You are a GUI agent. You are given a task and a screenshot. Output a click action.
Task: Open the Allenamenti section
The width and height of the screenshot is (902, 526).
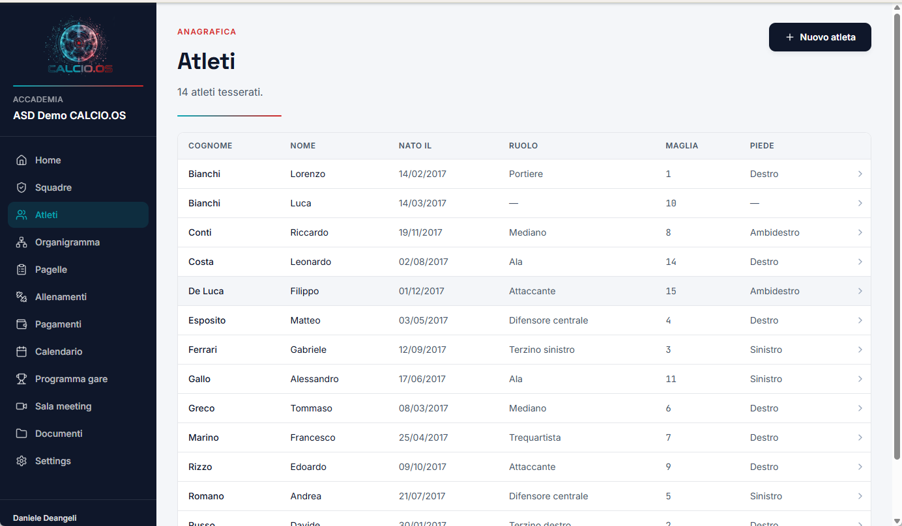tap(78, 297)
